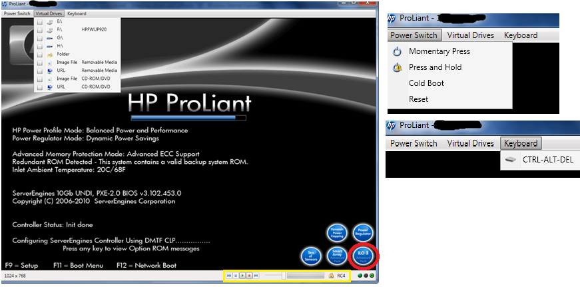
Task: Open Virtual Drives in the CTRL-ALT-DEL window
Action: [471, 143]
